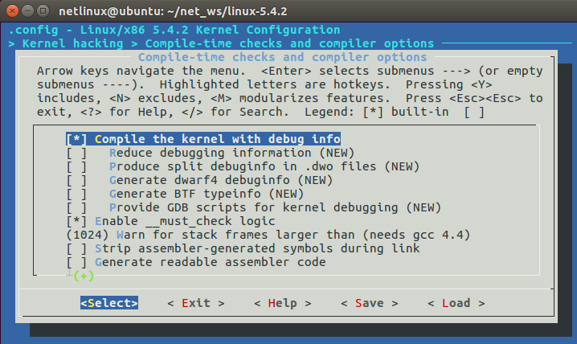The height and width of the screenshot is (344, 577).
Task: Toggle Compile the kernel with debug info
Action: tap(203, 139)
